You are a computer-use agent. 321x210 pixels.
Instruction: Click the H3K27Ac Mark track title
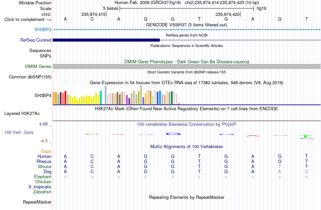pos(187,109)
